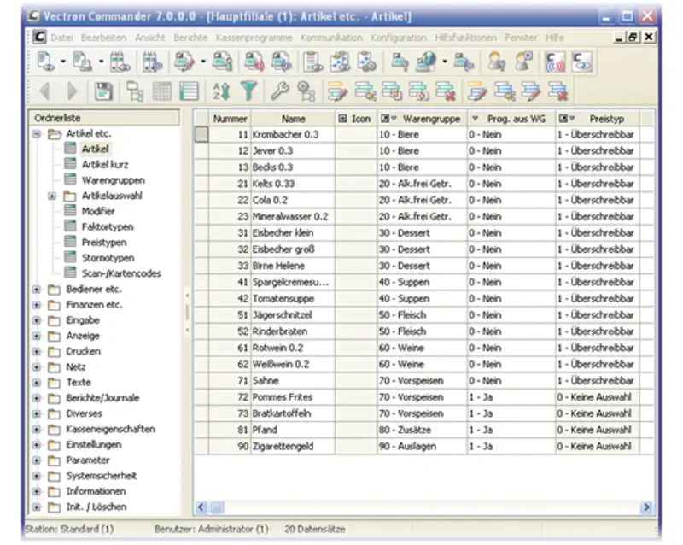Image resolution: width=683 pixels, height=545 pixels.
Task: Open the Berichte menu
Action: (x=190, y=38)
